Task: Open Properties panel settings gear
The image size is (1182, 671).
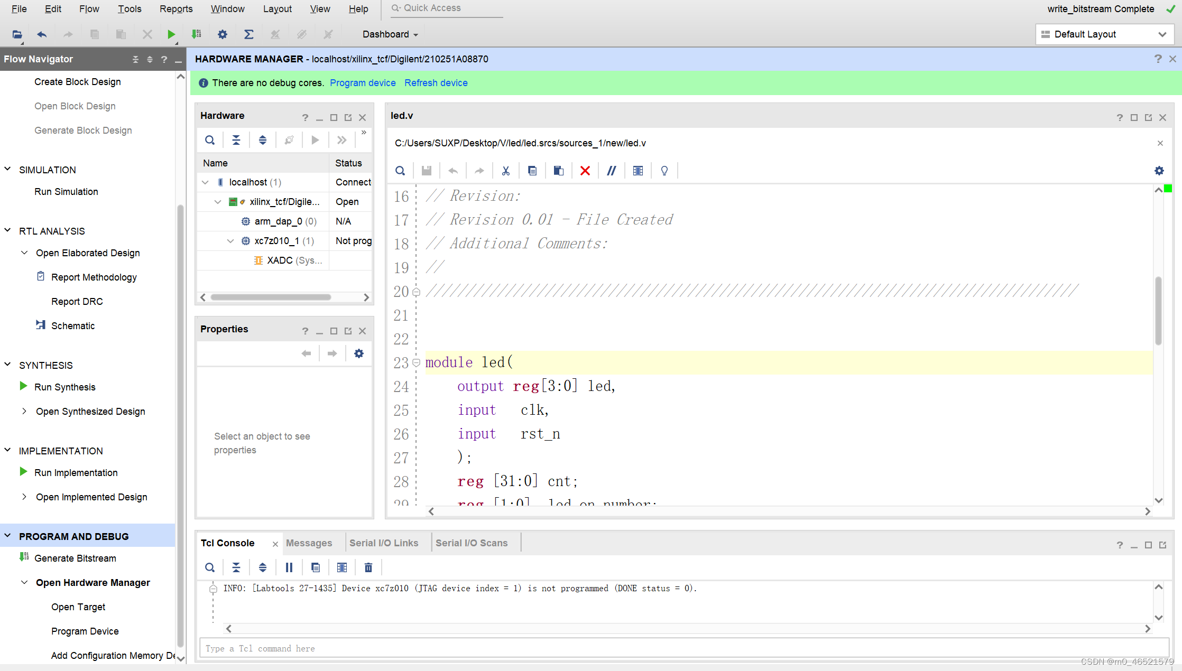Action: [x=358, y=353]
